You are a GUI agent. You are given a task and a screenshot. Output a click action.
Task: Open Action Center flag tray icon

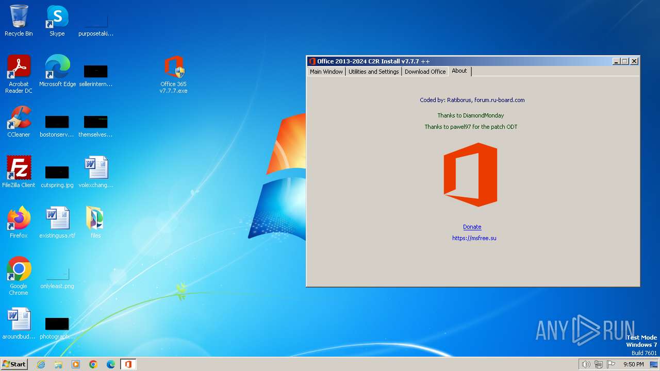coord(611,364)
